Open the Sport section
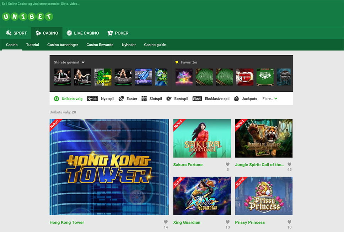 pos(16,33)
